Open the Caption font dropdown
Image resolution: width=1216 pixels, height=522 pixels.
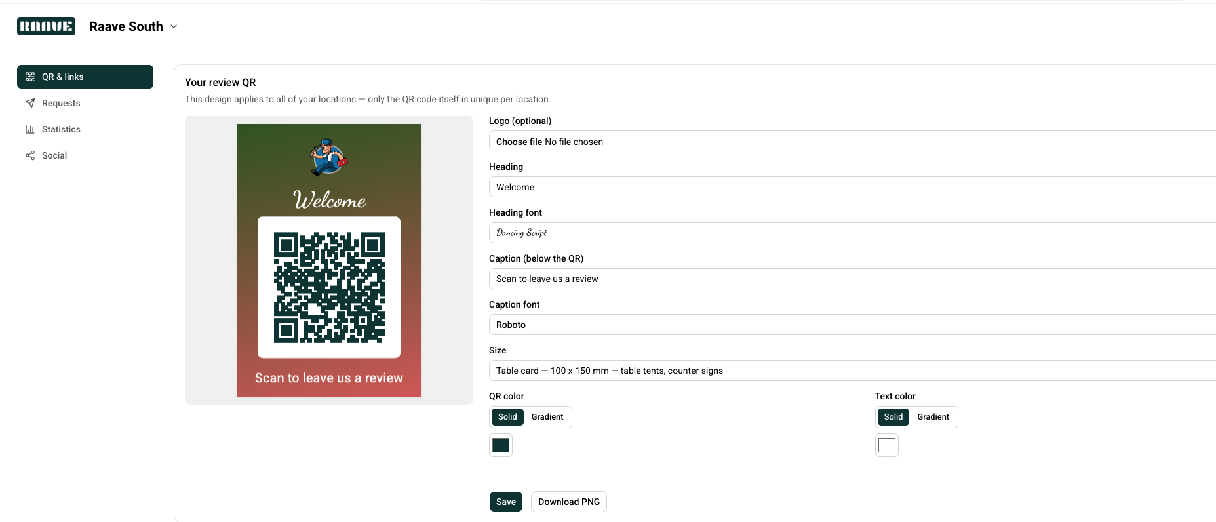tap(852, 325)
